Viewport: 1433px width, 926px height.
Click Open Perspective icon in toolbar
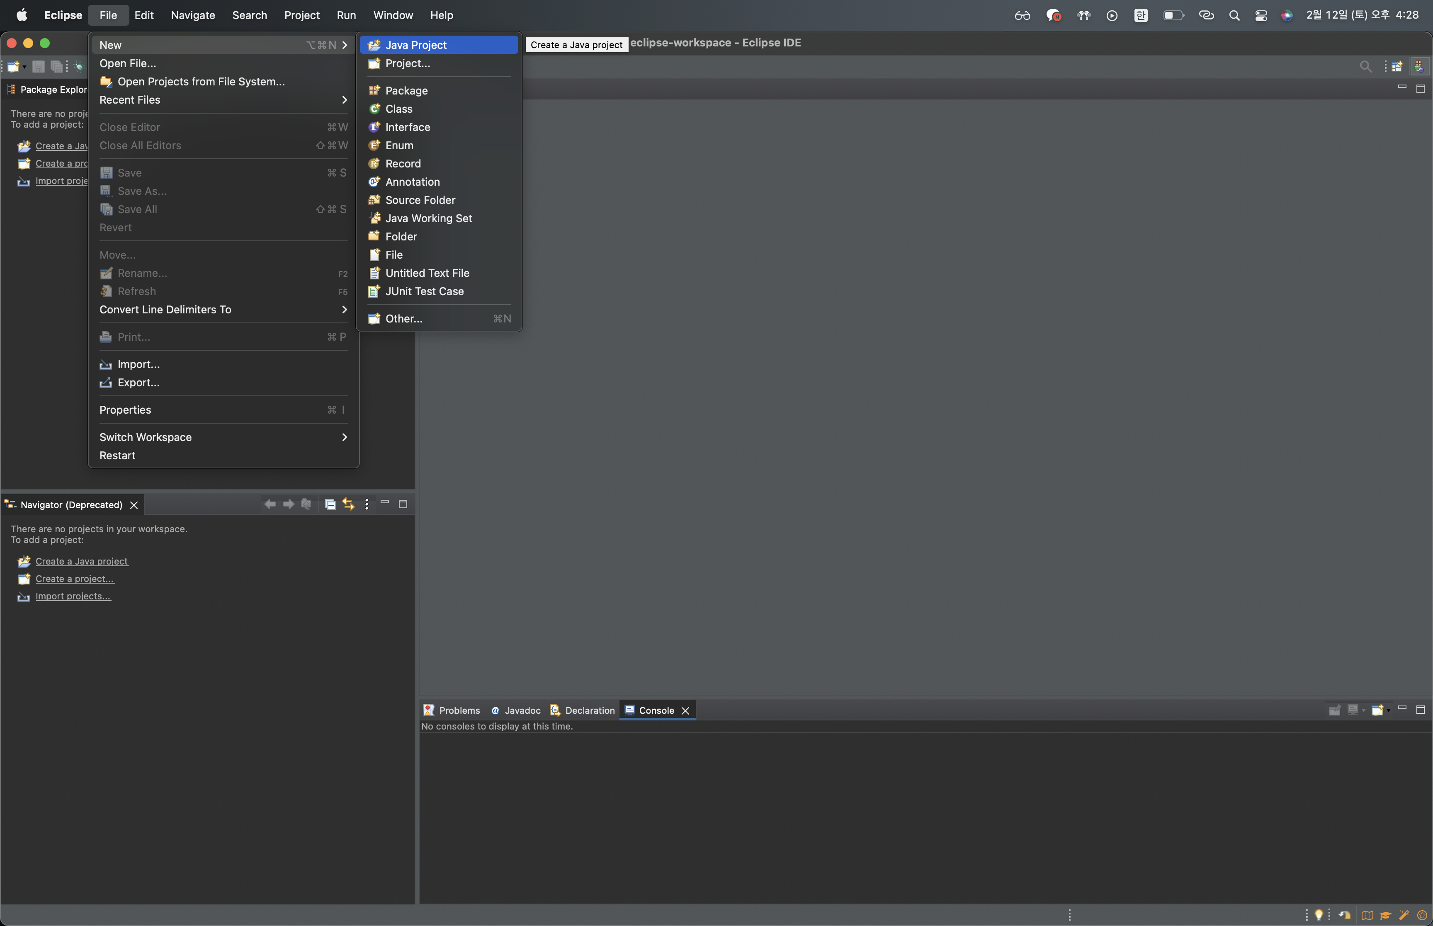(x=1397, y=67)
